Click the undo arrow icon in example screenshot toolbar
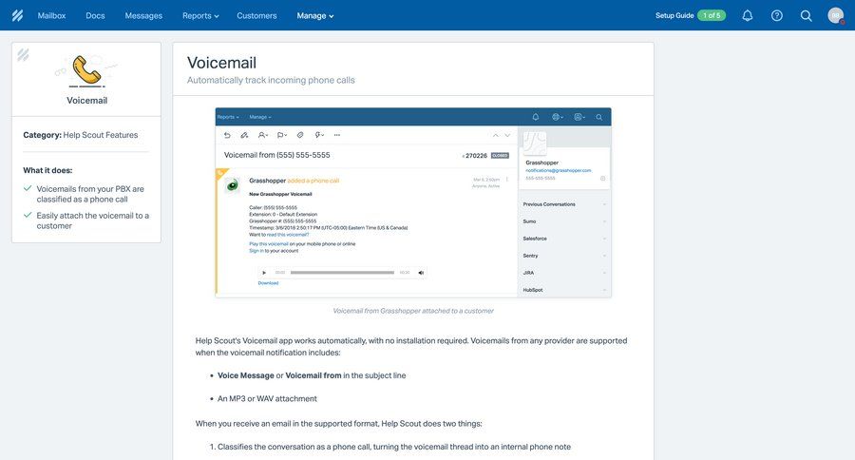Screen dimensions: 855x460 pyautogui.click(x=227, y=135)
